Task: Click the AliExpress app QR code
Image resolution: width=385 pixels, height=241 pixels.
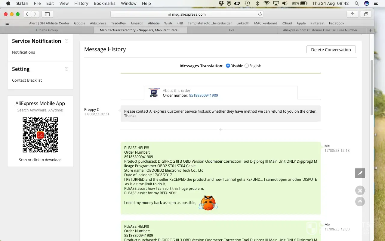Action: pyautogui.click(x=40, y=135)
